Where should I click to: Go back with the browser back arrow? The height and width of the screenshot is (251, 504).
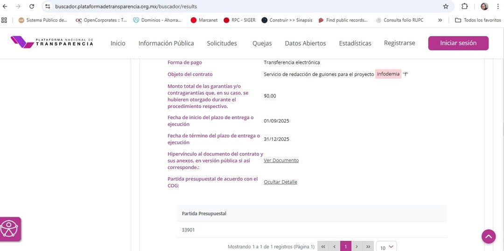click(5, 7)
